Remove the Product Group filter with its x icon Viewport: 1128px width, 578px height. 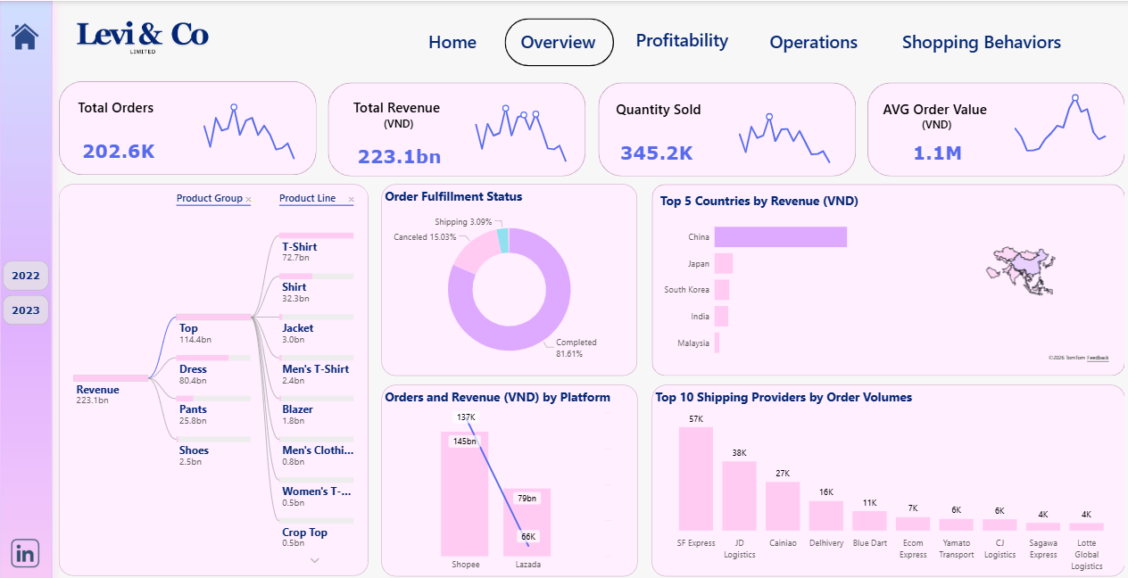(247, 199)
